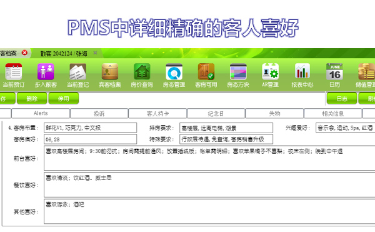
Task: Open the 房价查询 room rate query icon
Action: [142, 72]
